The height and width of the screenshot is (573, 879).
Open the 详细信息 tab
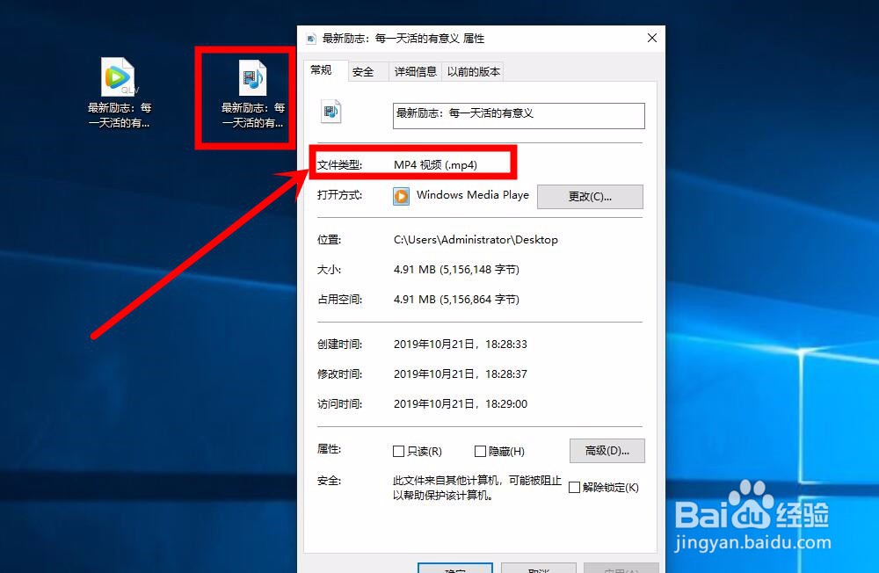pos(414,71)
